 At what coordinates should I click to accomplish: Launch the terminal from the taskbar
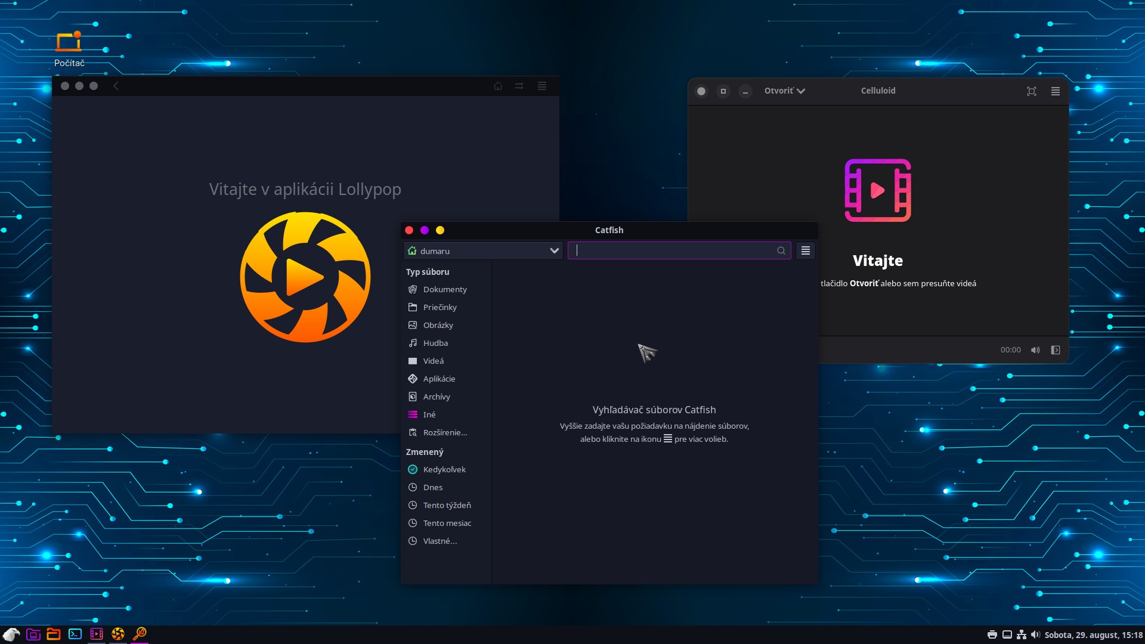coord(75,634)
